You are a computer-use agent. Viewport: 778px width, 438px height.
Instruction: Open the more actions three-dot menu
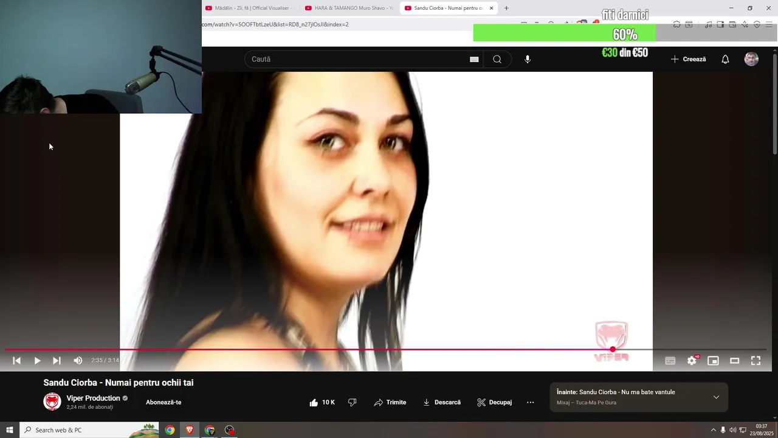tap(530, 402)
